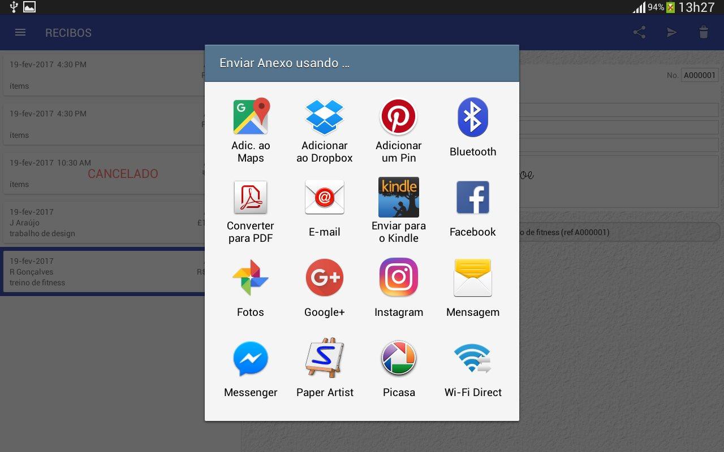Viewport: 724px width, 452px height.
Task: Select the Fotos app icon
Action: coord(251,277)
